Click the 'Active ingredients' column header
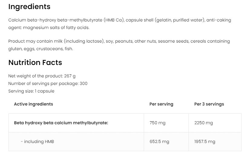This screenshot has height=156, width=250. (x=33, y=104)
